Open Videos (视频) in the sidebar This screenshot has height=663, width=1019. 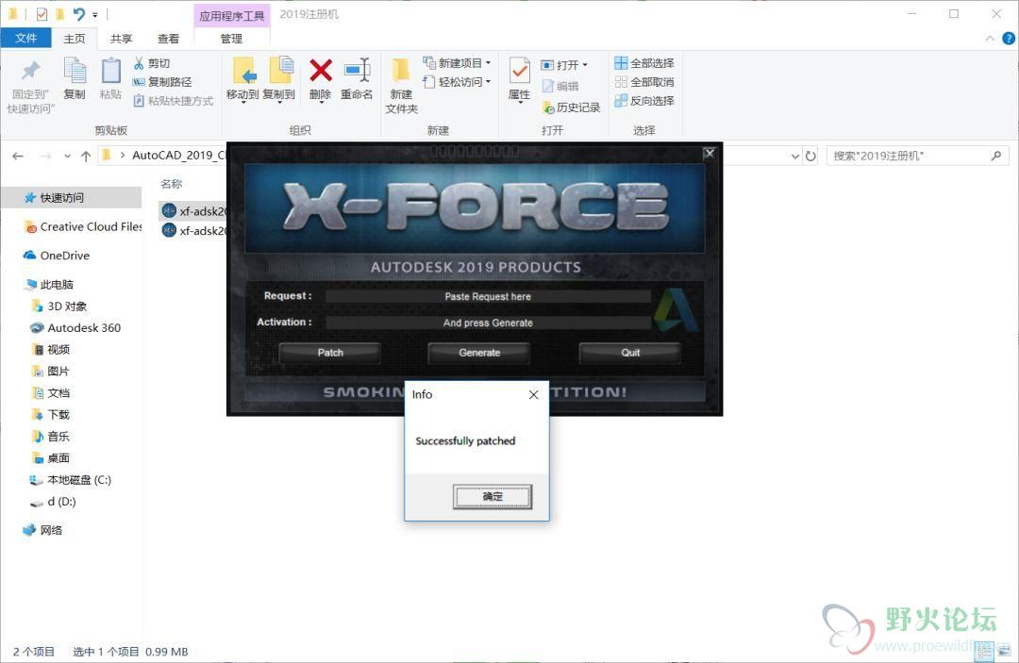click(51, 349)
